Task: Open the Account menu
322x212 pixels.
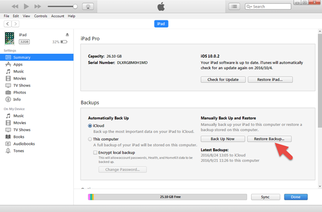Action: (x=57, y=16)
